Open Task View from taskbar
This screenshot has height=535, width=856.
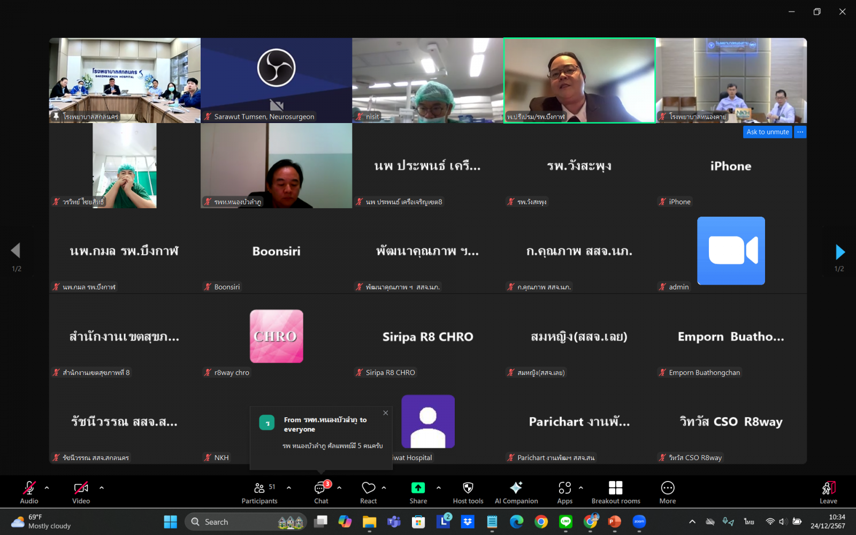click(320, 522)
